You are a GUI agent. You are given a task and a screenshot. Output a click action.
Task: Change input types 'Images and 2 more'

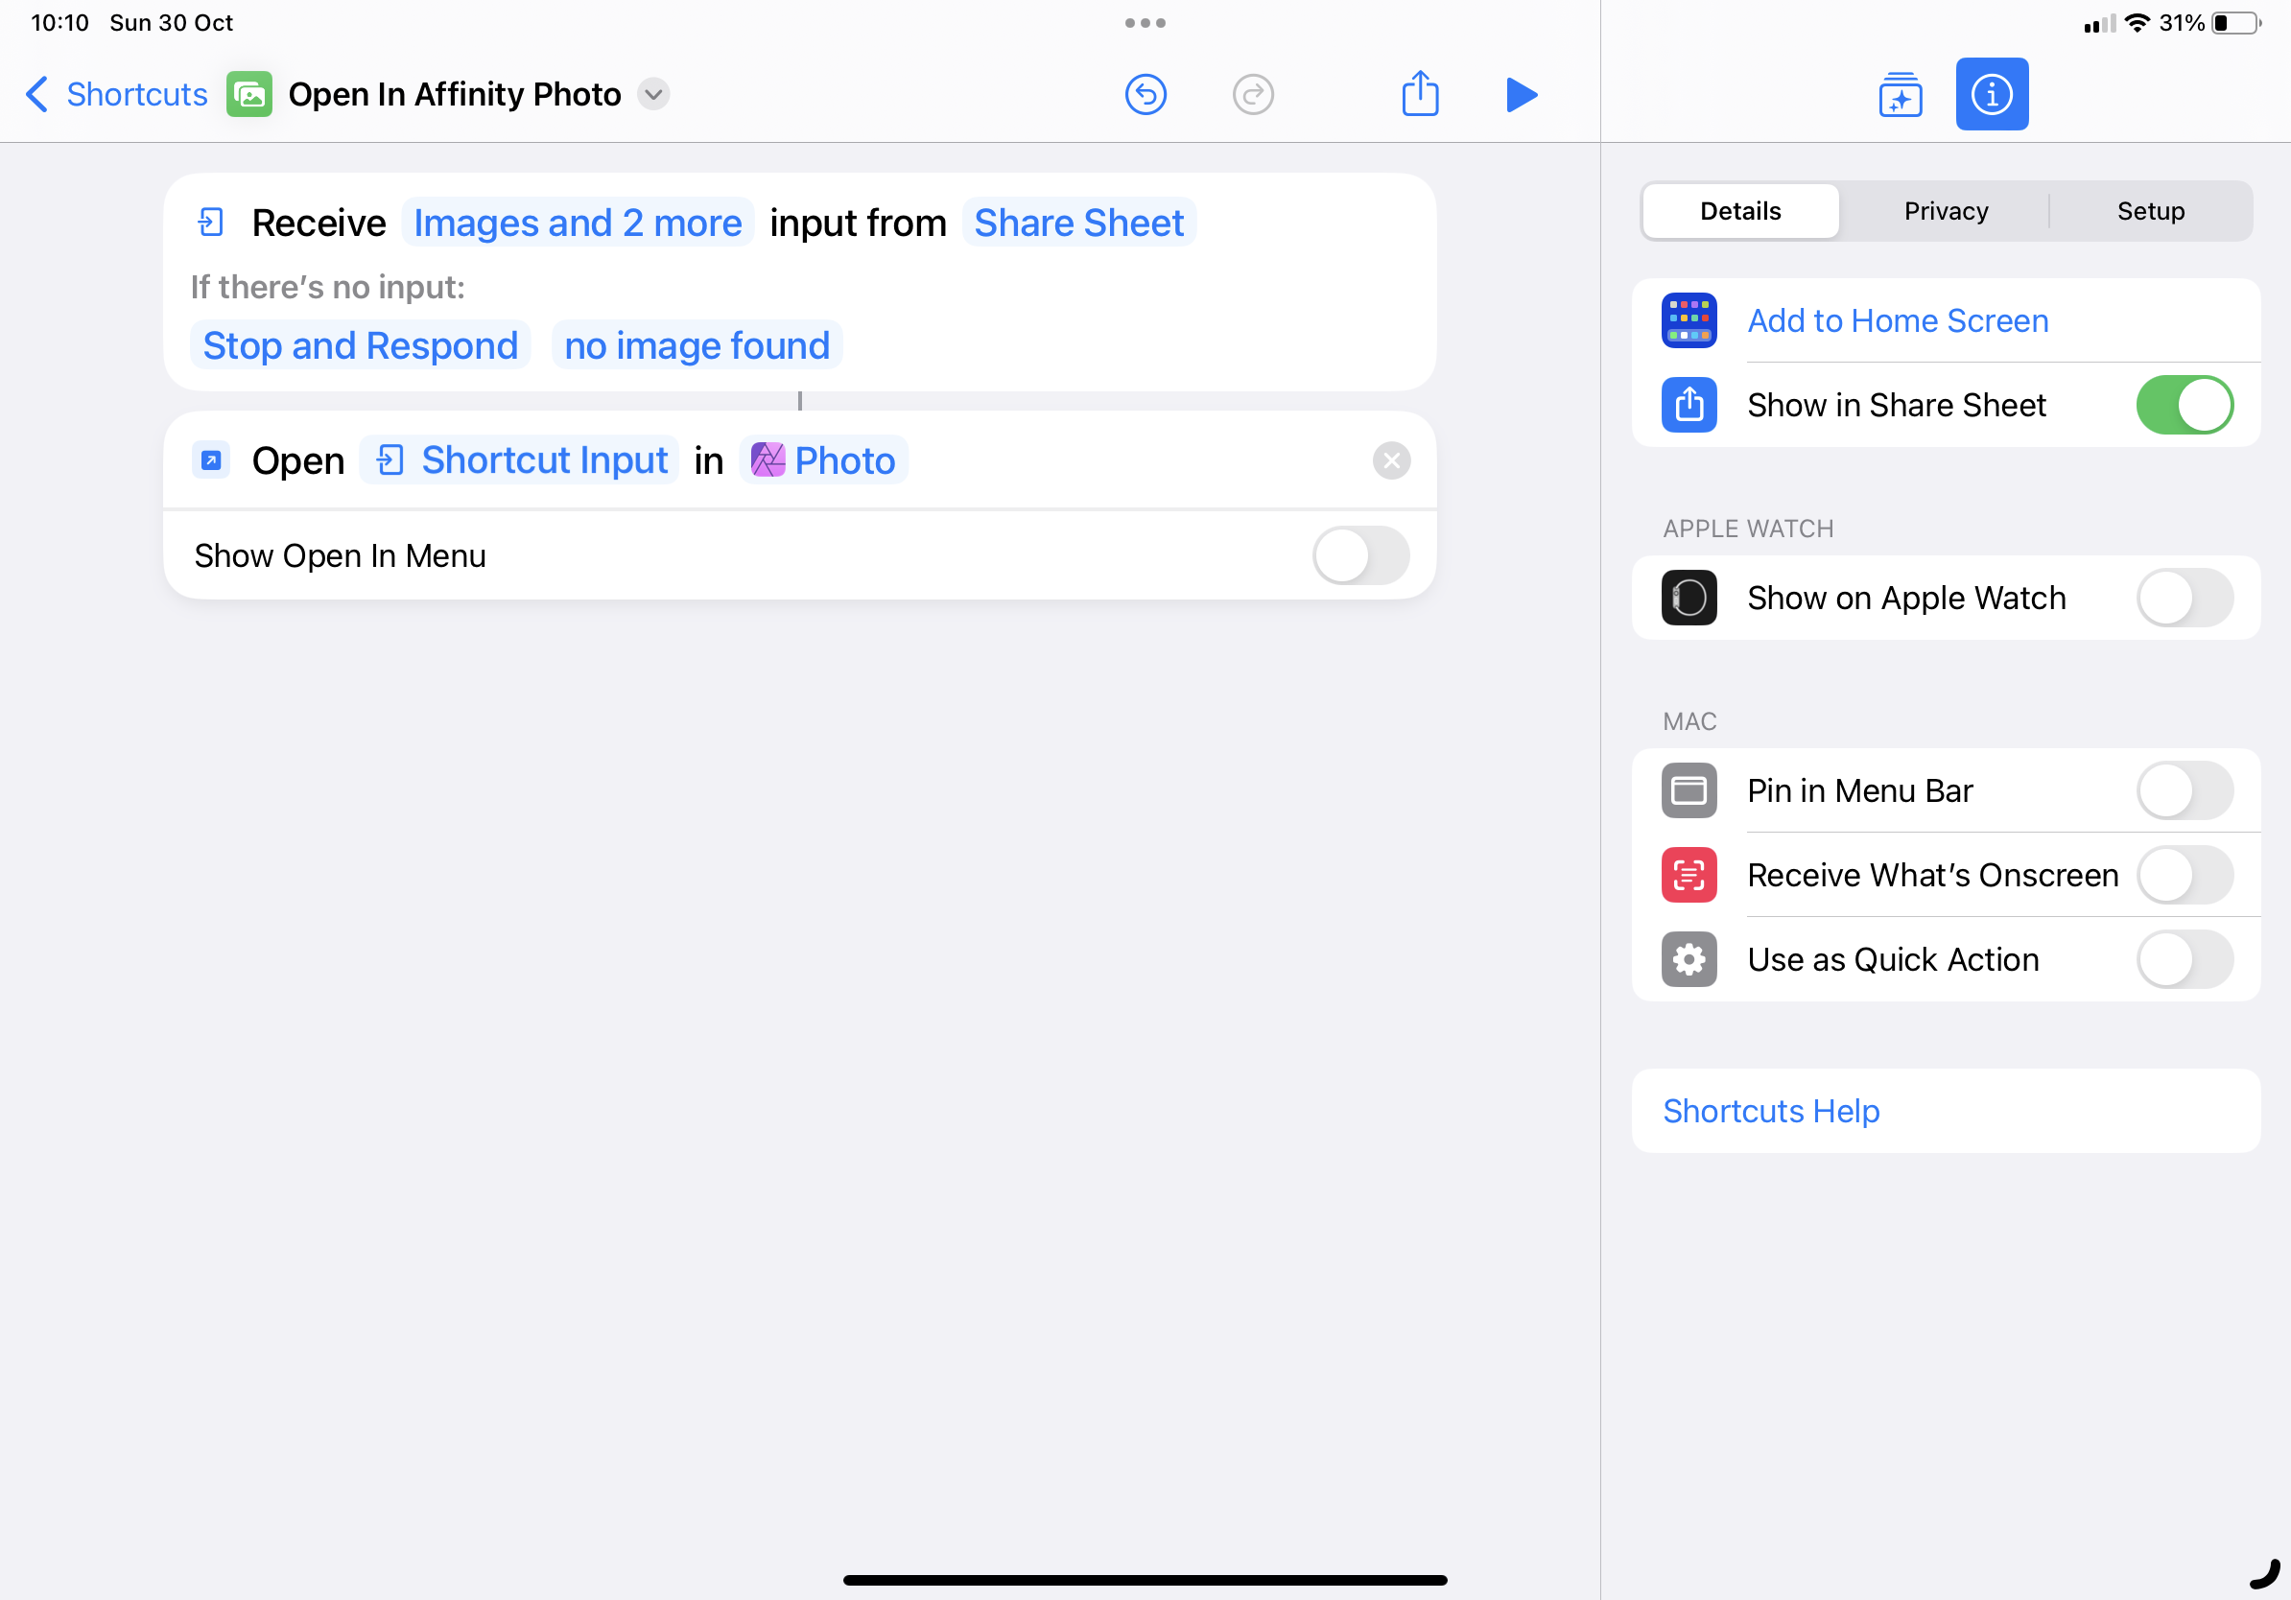(578, 223)
